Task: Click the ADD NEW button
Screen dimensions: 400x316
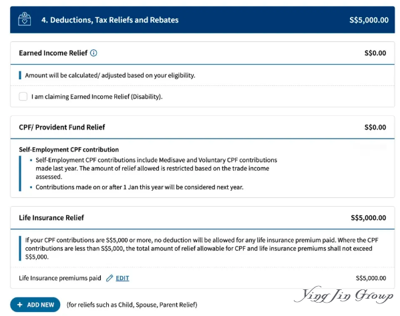Action: pos(35,305)
